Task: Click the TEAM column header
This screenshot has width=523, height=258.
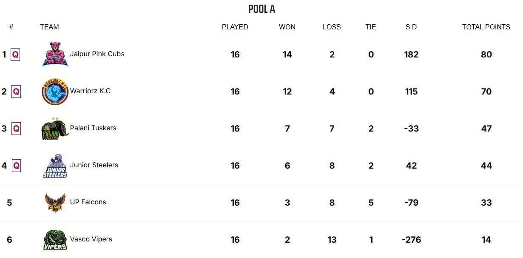Action: (49, 27)
